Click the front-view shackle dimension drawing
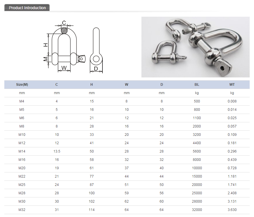 [x=64, y=46]
